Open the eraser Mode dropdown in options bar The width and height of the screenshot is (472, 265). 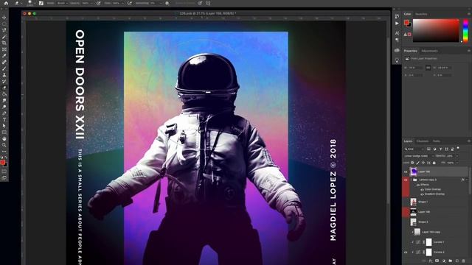[x=63, y=3]
